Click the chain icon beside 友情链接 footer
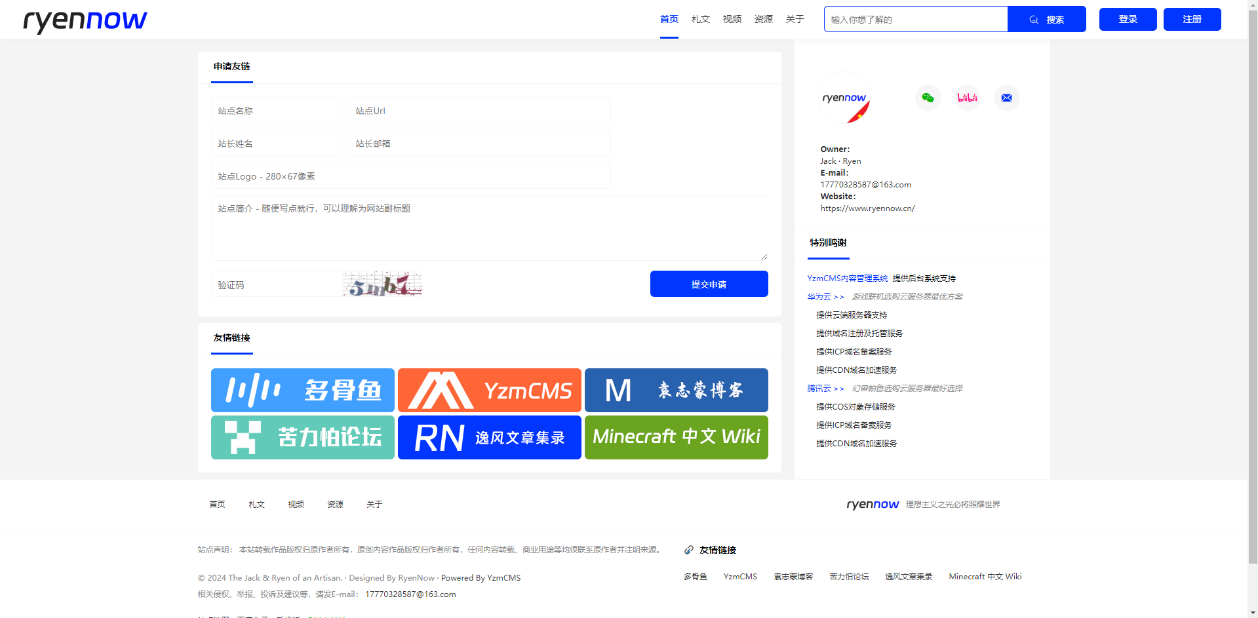The width and height of the screenshot is (1258, 618). 689,550
